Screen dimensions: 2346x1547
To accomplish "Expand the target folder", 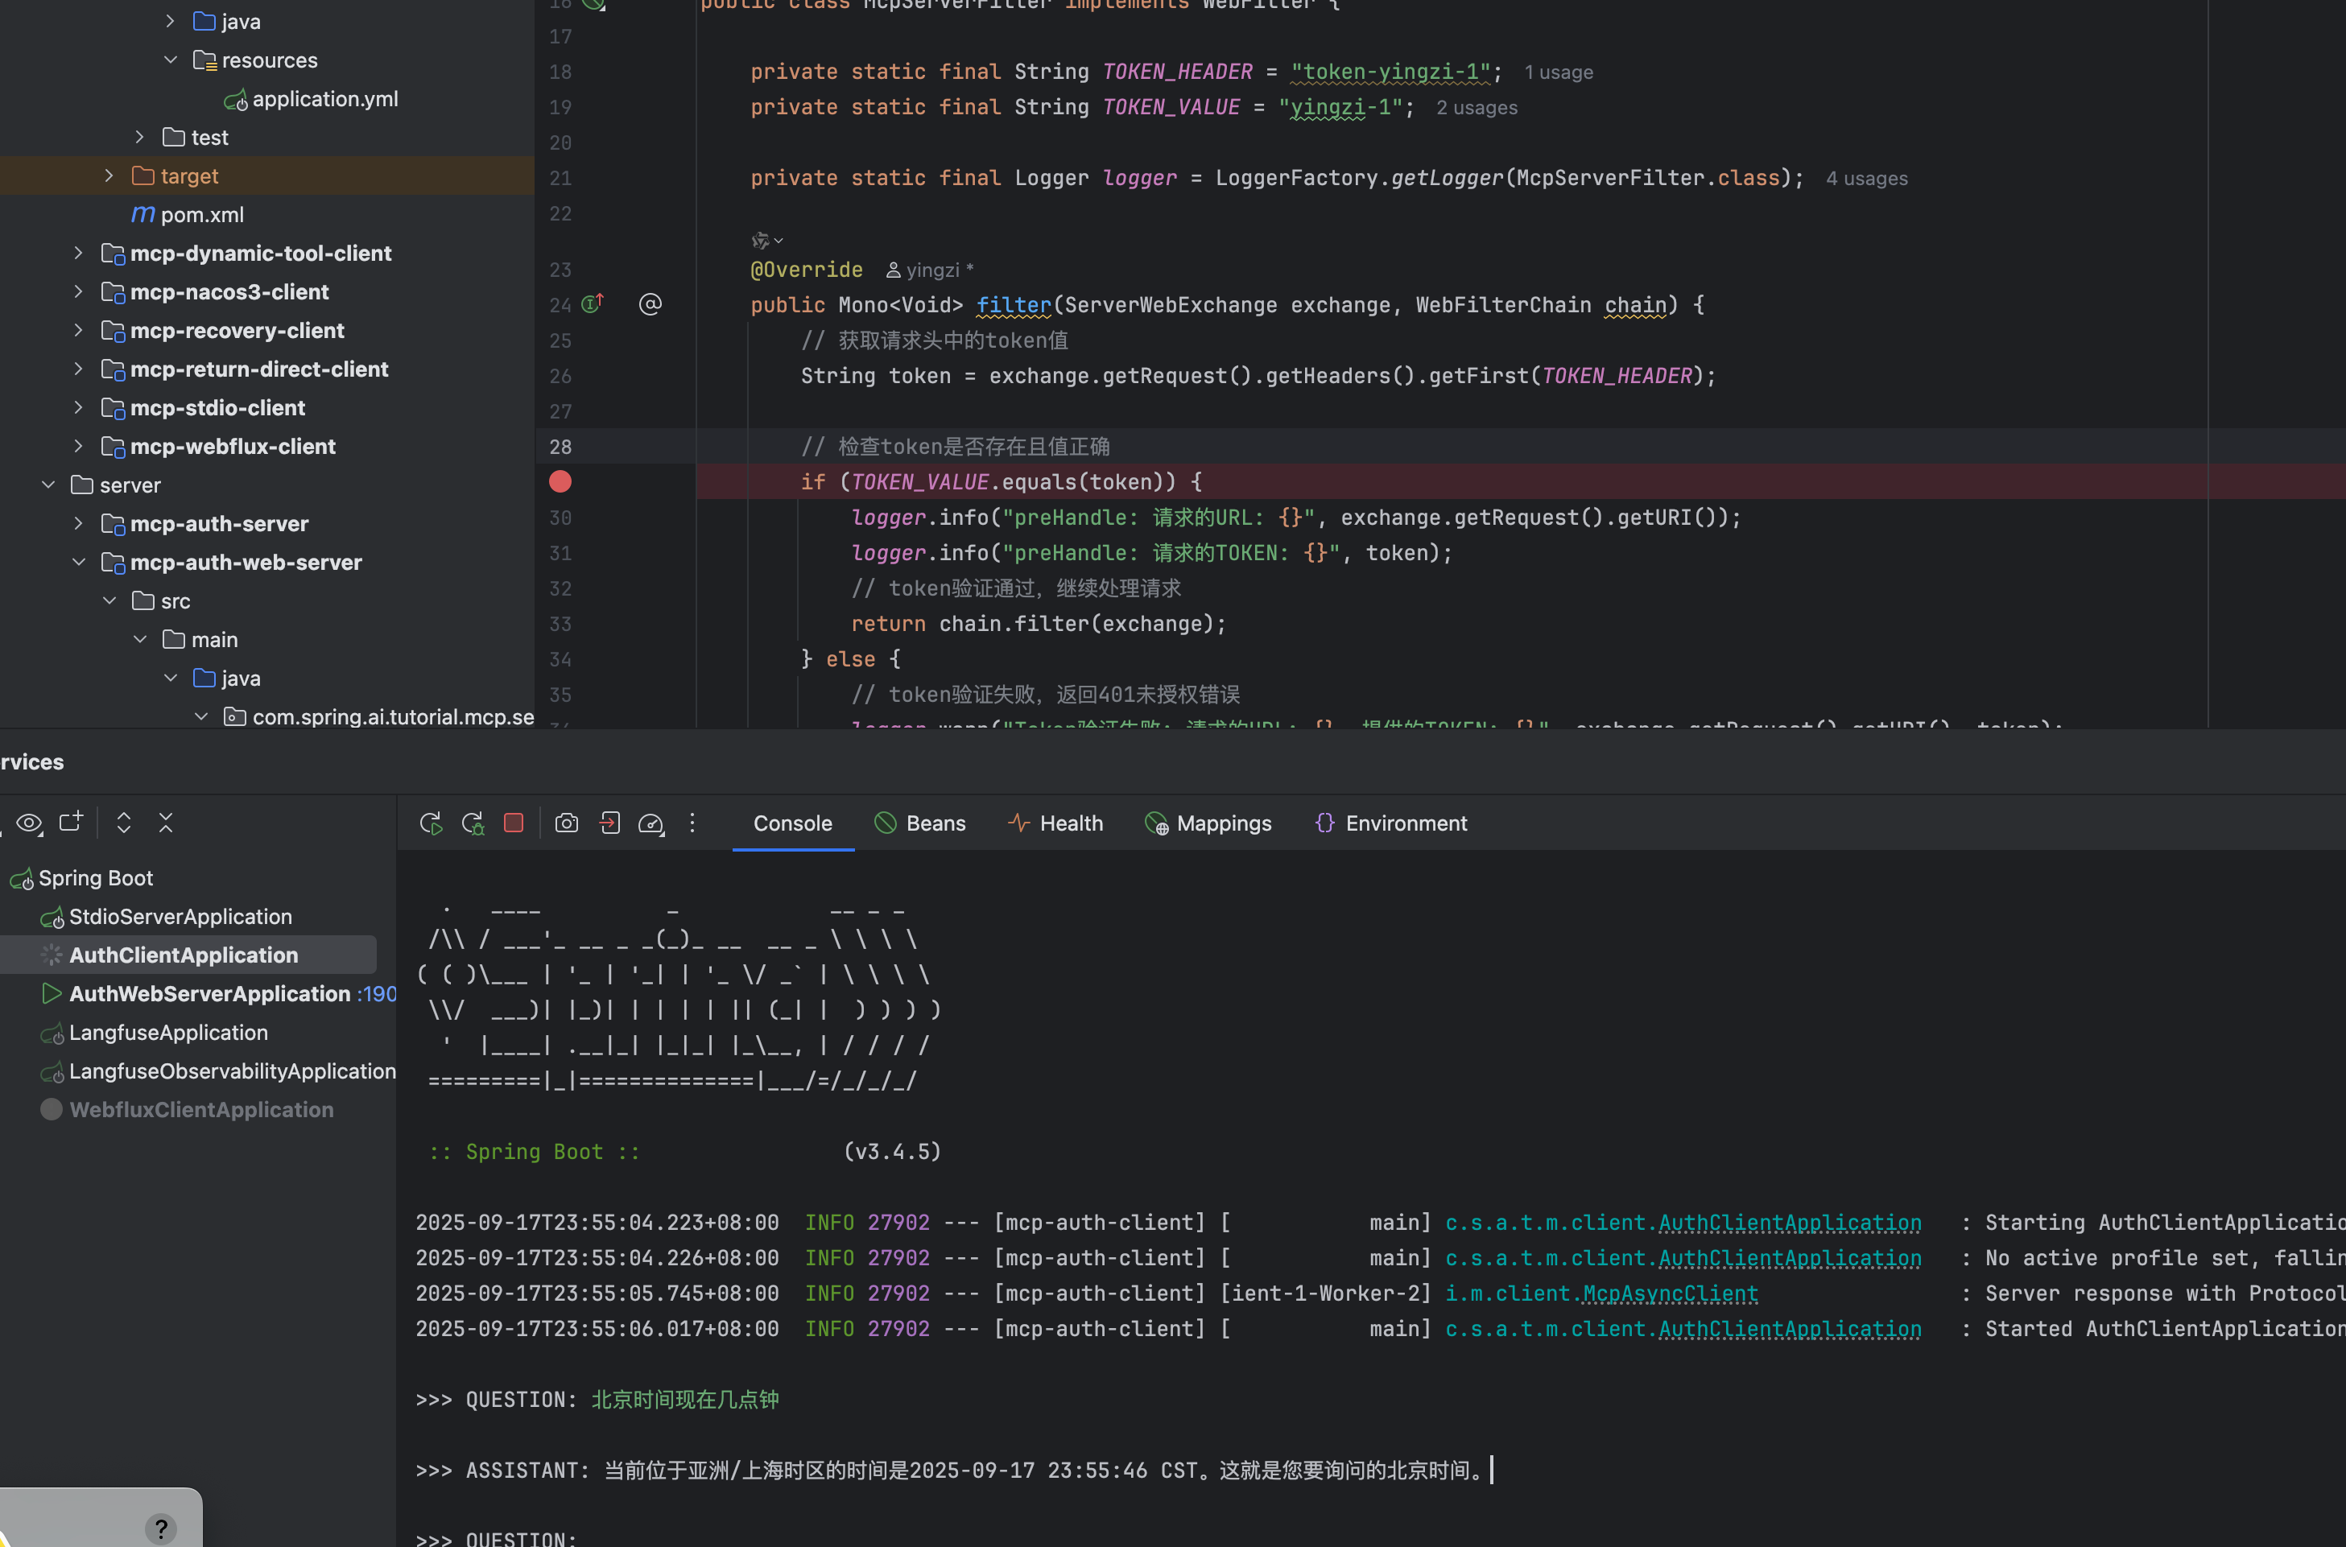I will tap(109, 175).
